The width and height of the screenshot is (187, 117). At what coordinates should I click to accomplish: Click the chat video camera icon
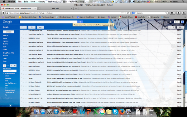click(x=15, y=66)
